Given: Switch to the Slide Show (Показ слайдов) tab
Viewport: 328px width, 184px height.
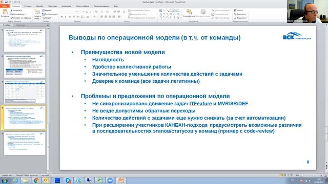Looking at the screenshot, I should 83,6.
